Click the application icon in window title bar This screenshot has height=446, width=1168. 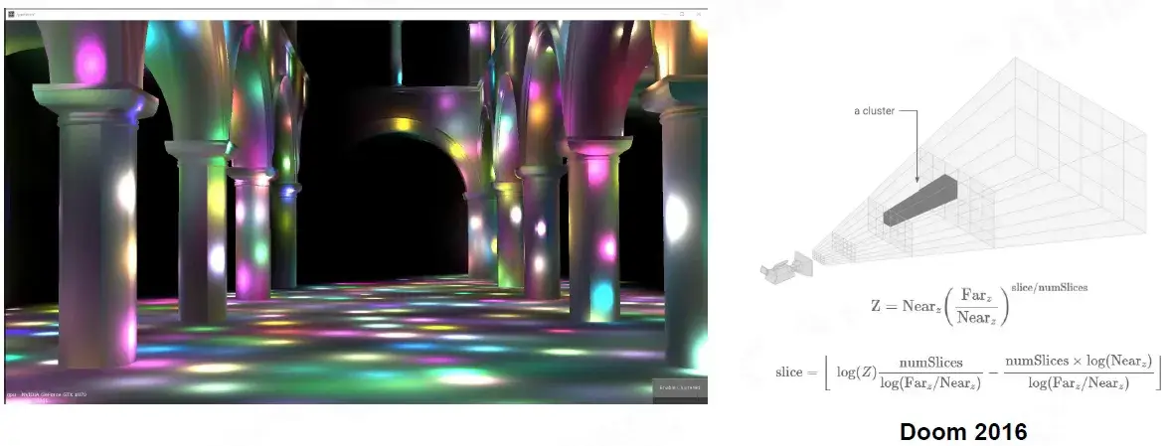11,14
